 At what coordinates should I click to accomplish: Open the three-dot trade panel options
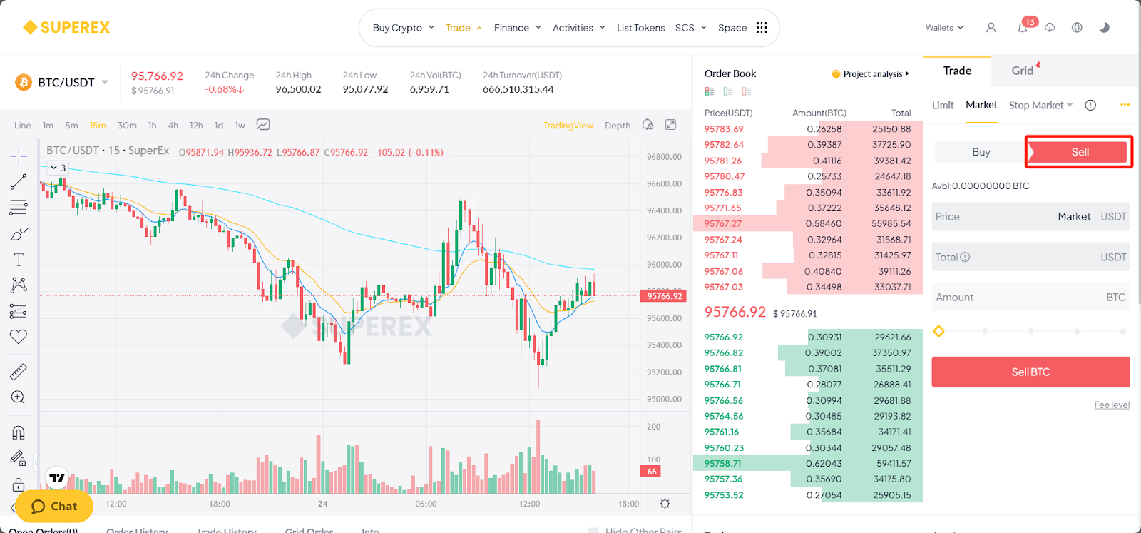tap(1125, 105)
